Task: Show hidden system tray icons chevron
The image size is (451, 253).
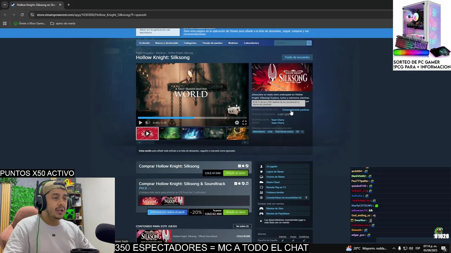Action: click(x=394, y=248)
